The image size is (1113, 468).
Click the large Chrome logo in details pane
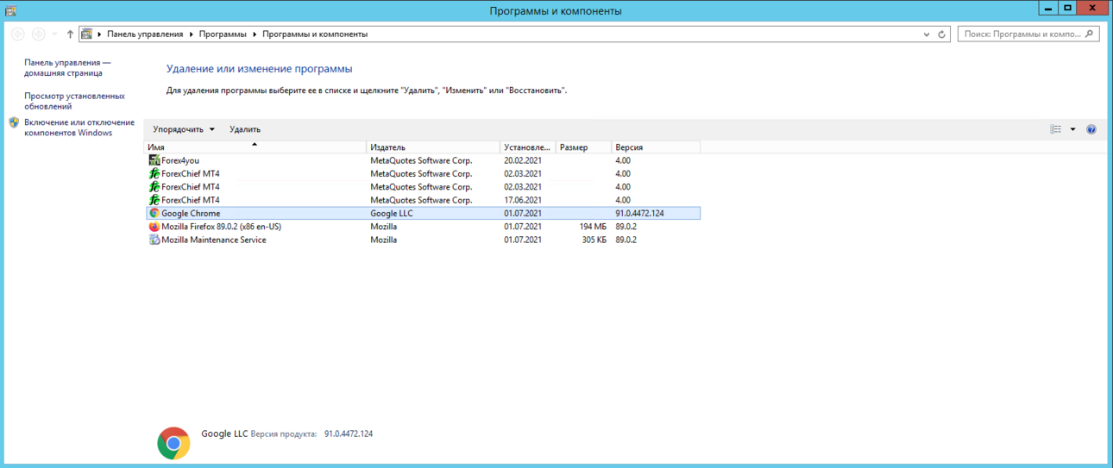pos(173,443)
